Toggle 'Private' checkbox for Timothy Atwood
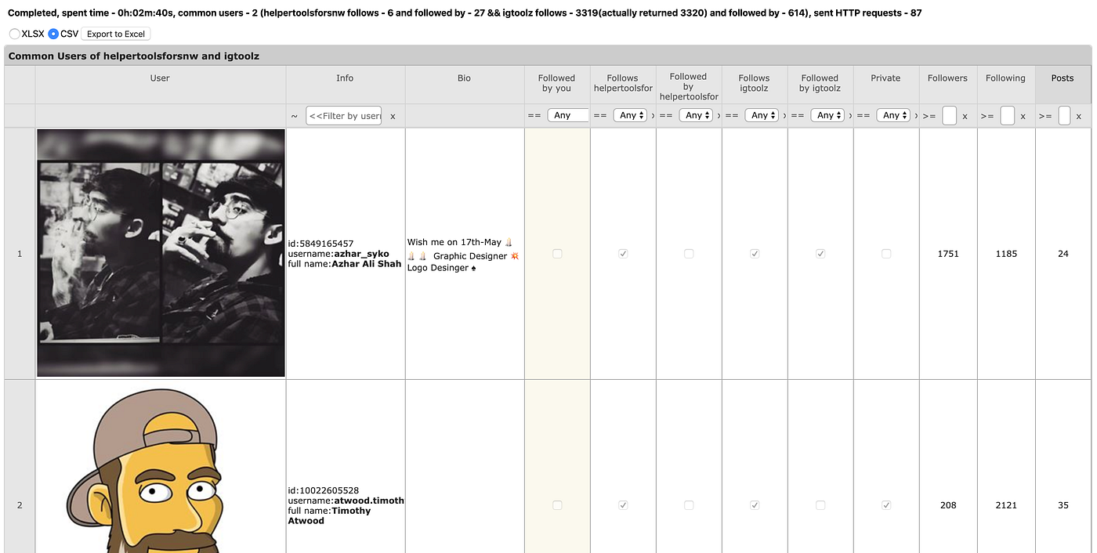 886,505
